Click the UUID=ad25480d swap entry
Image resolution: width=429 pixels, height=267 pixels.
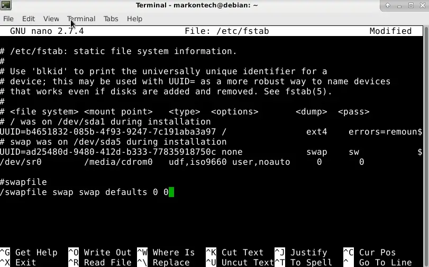tap(108, 152)
